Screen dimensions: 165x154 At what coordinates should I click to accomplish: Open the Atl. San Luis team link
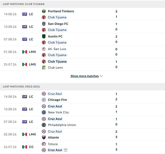point(57,49)
